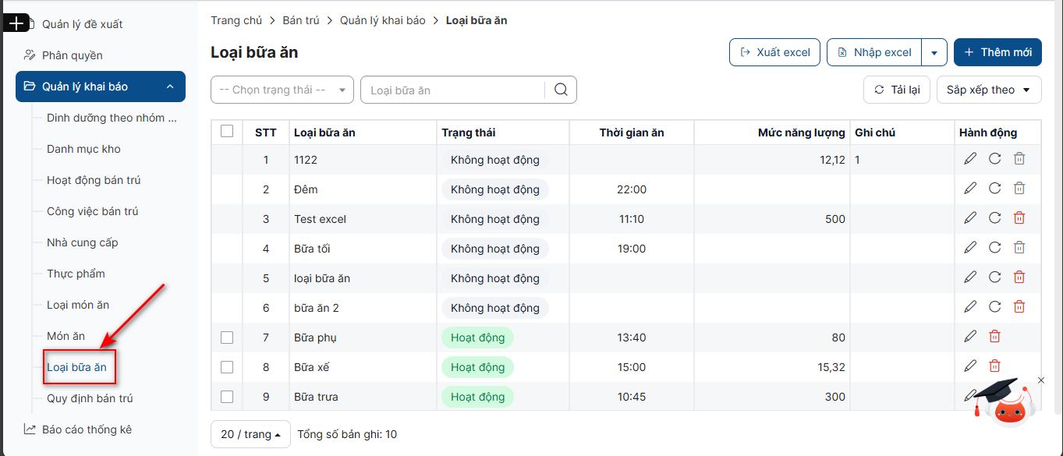Click the restore icon for the Đêm row

click(x=994, y=189)
